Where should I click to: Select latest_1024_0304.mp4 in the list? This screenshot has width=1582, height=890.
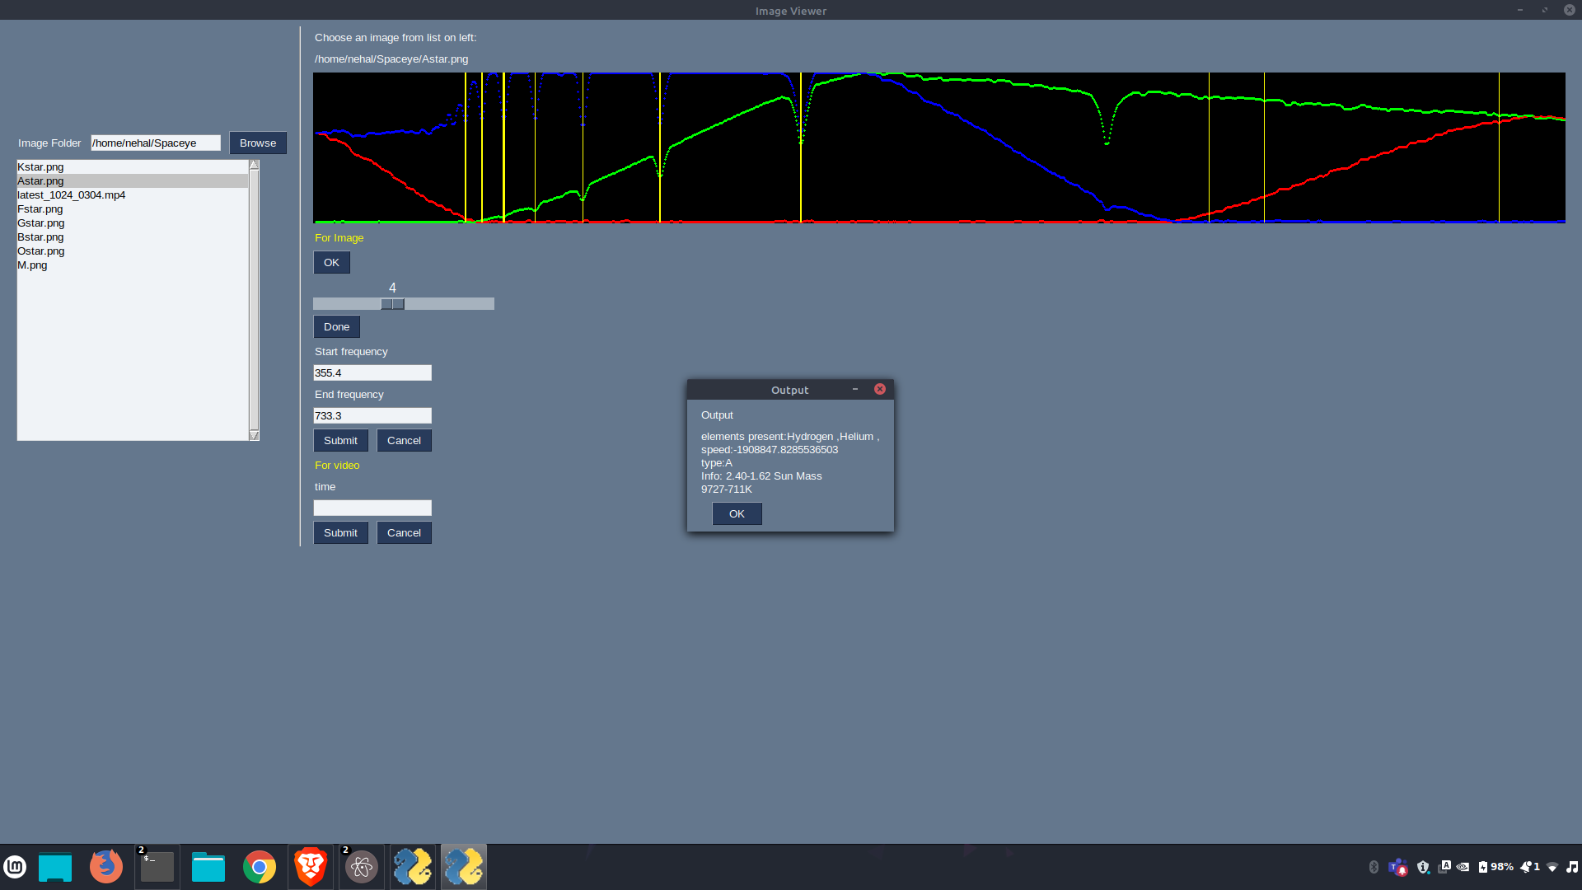point(71,194)
